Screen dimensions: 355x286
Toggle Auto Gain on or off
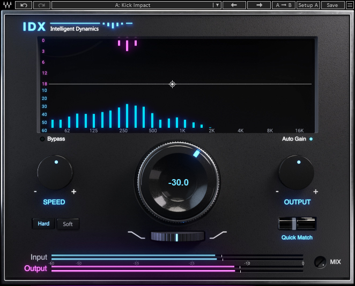[311, 139]
